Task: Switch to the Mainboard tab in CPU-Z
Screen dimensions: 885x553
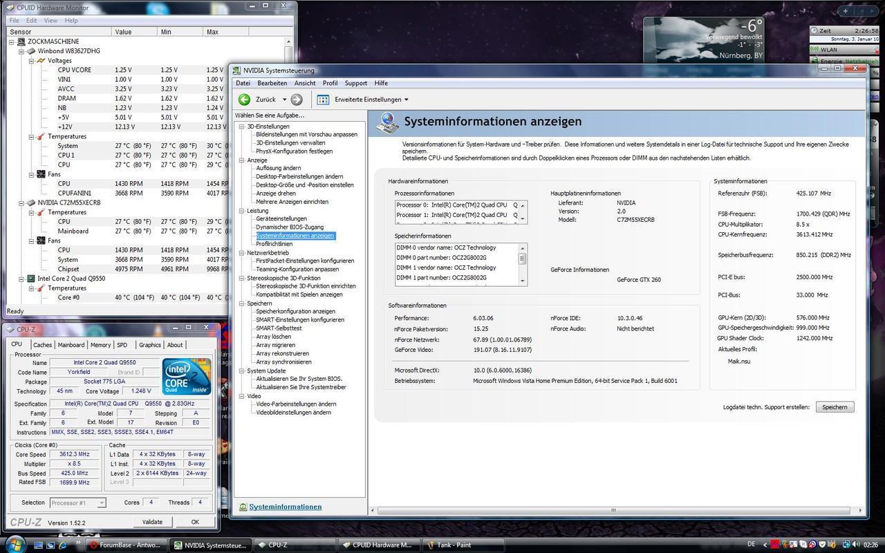Action: tap(71, 344)
